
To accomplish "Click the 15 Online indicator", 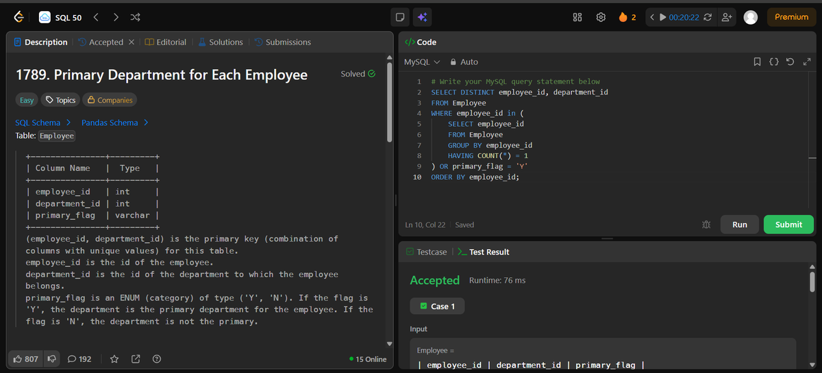I will (368, 359).
